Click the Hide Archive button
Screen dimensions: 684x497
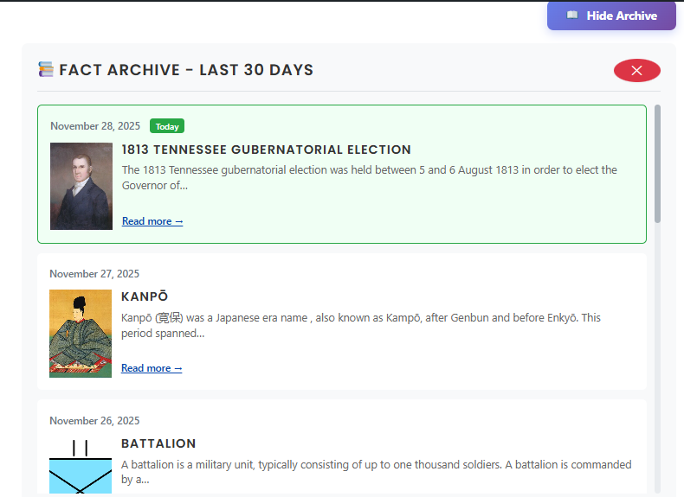611,16
